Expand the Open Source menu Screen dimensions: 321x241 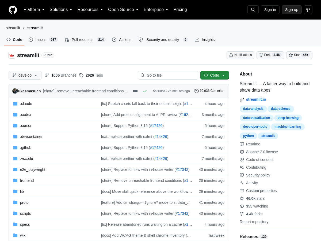(123, 10)
